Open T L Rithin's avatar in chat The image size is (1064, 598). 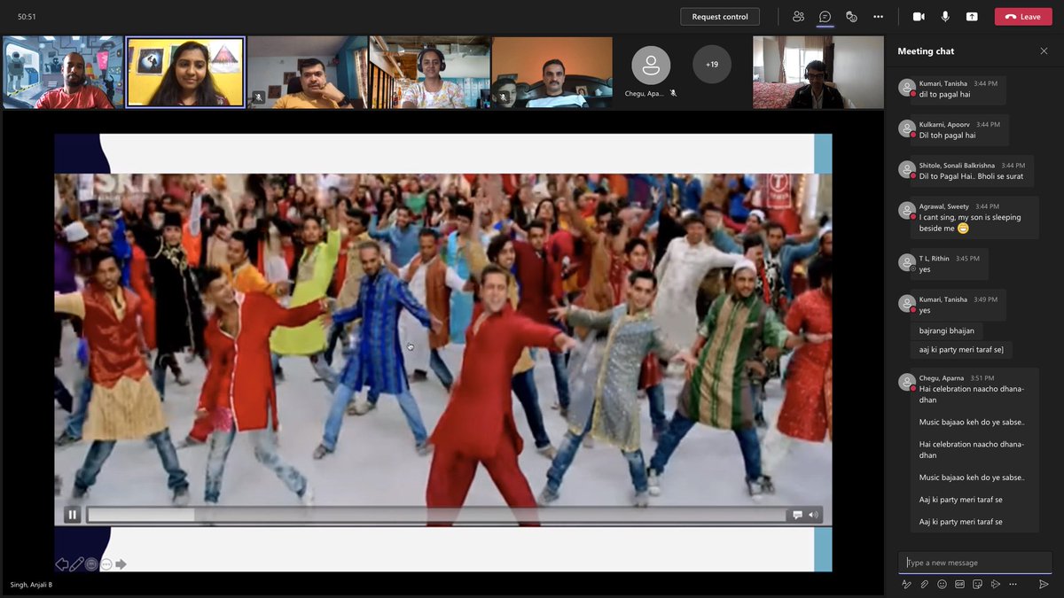(x=907, y=263)
